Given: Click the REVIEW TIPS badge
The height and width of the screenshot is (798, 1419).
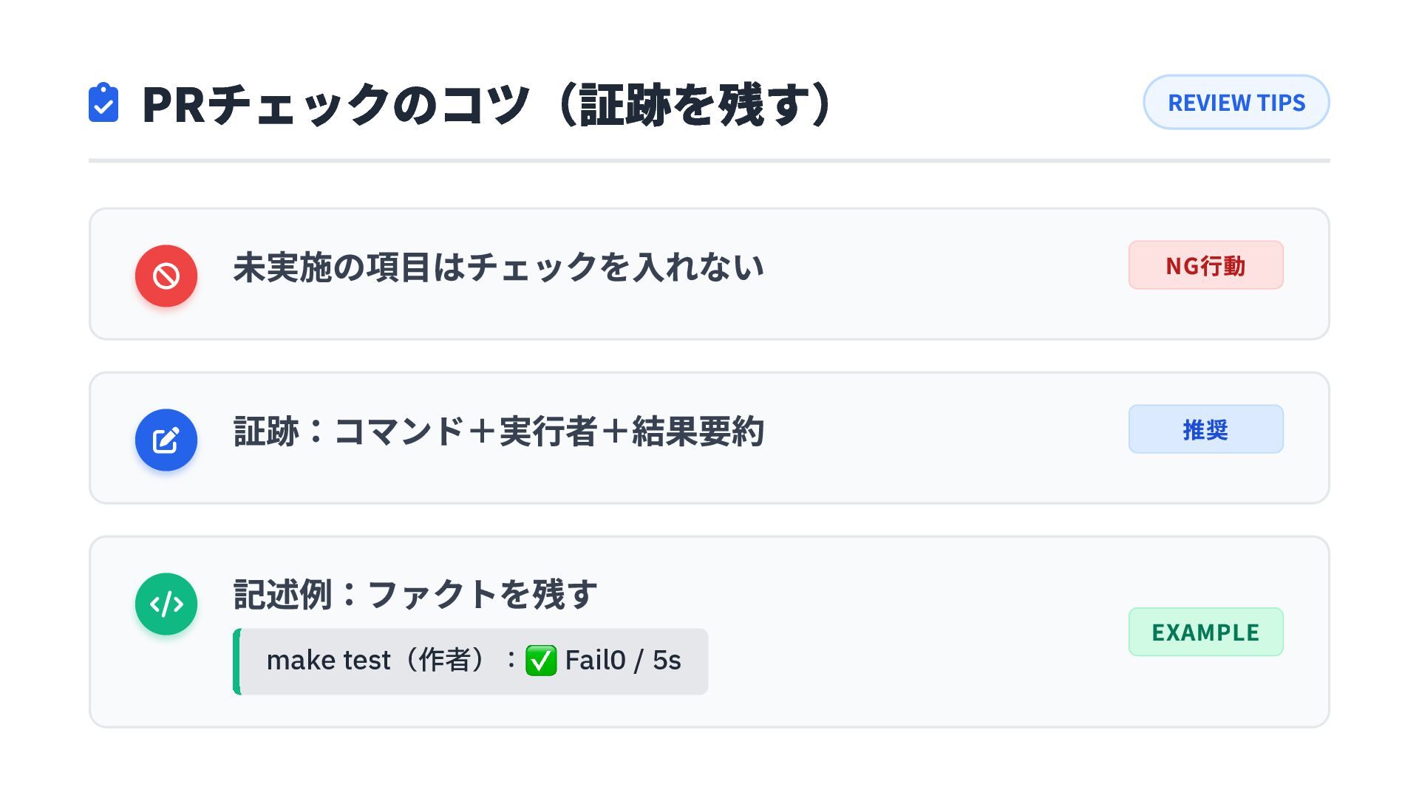Looking at the screenshot, I should coord(1236,102).
